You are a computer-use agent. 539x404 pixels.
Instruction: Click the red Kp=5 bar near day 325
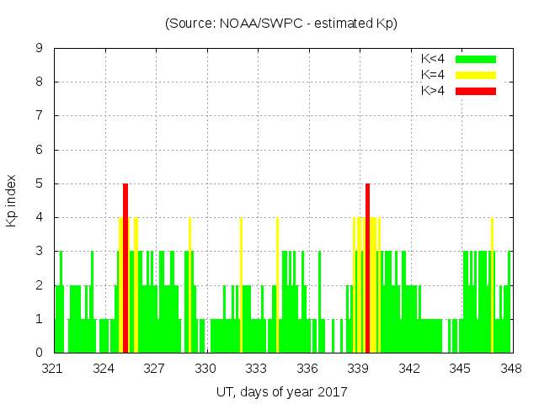click(125, 268)
